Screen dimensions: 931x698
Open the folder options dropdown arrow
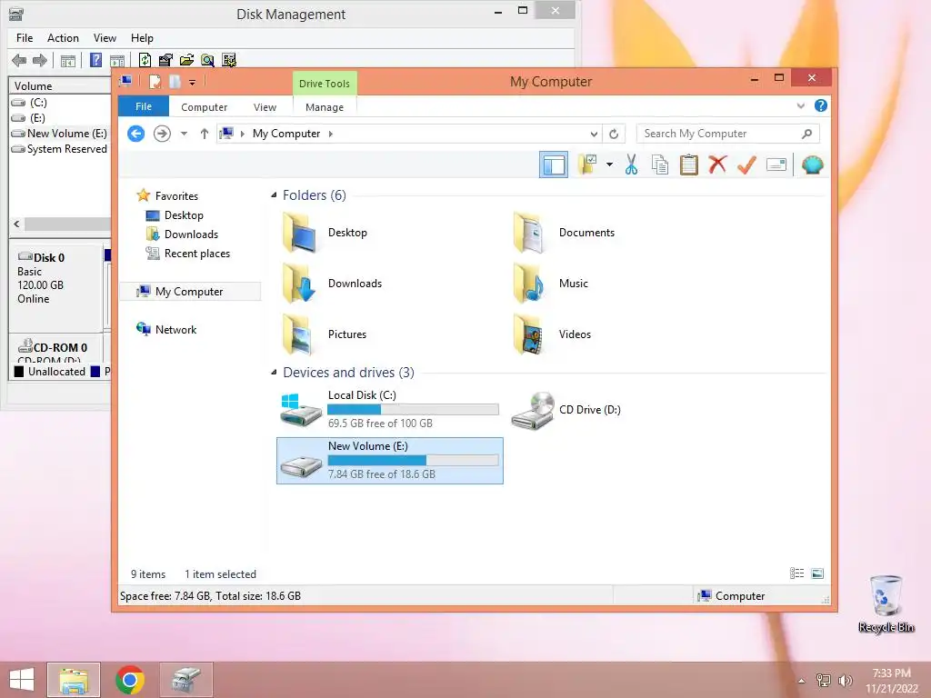coord(609,165)
